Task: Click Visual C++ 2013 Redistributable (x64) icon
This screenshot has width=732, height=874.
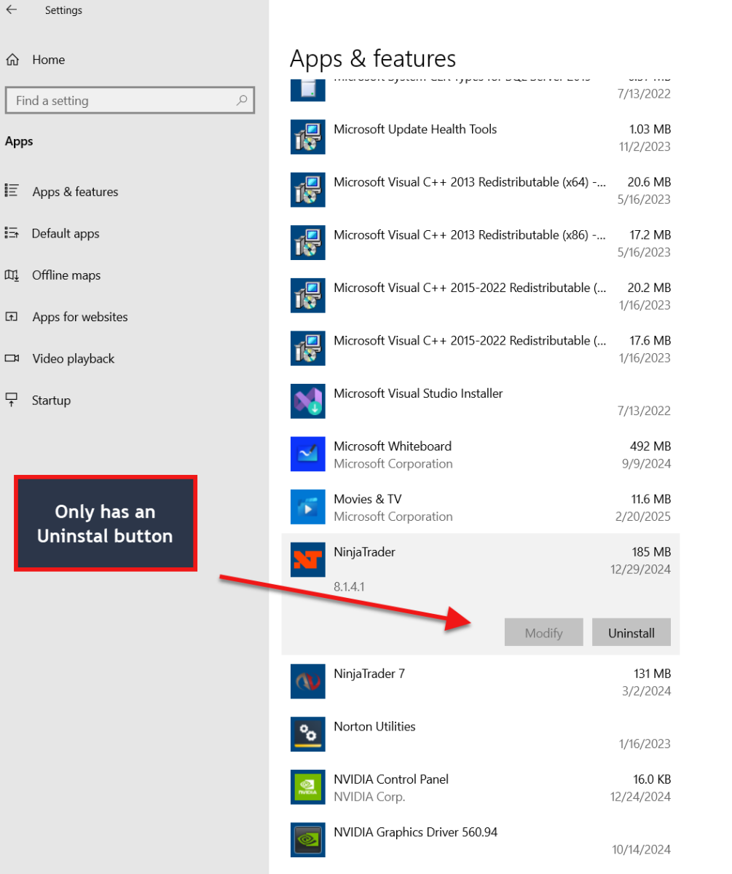Action: click(307, 190)
